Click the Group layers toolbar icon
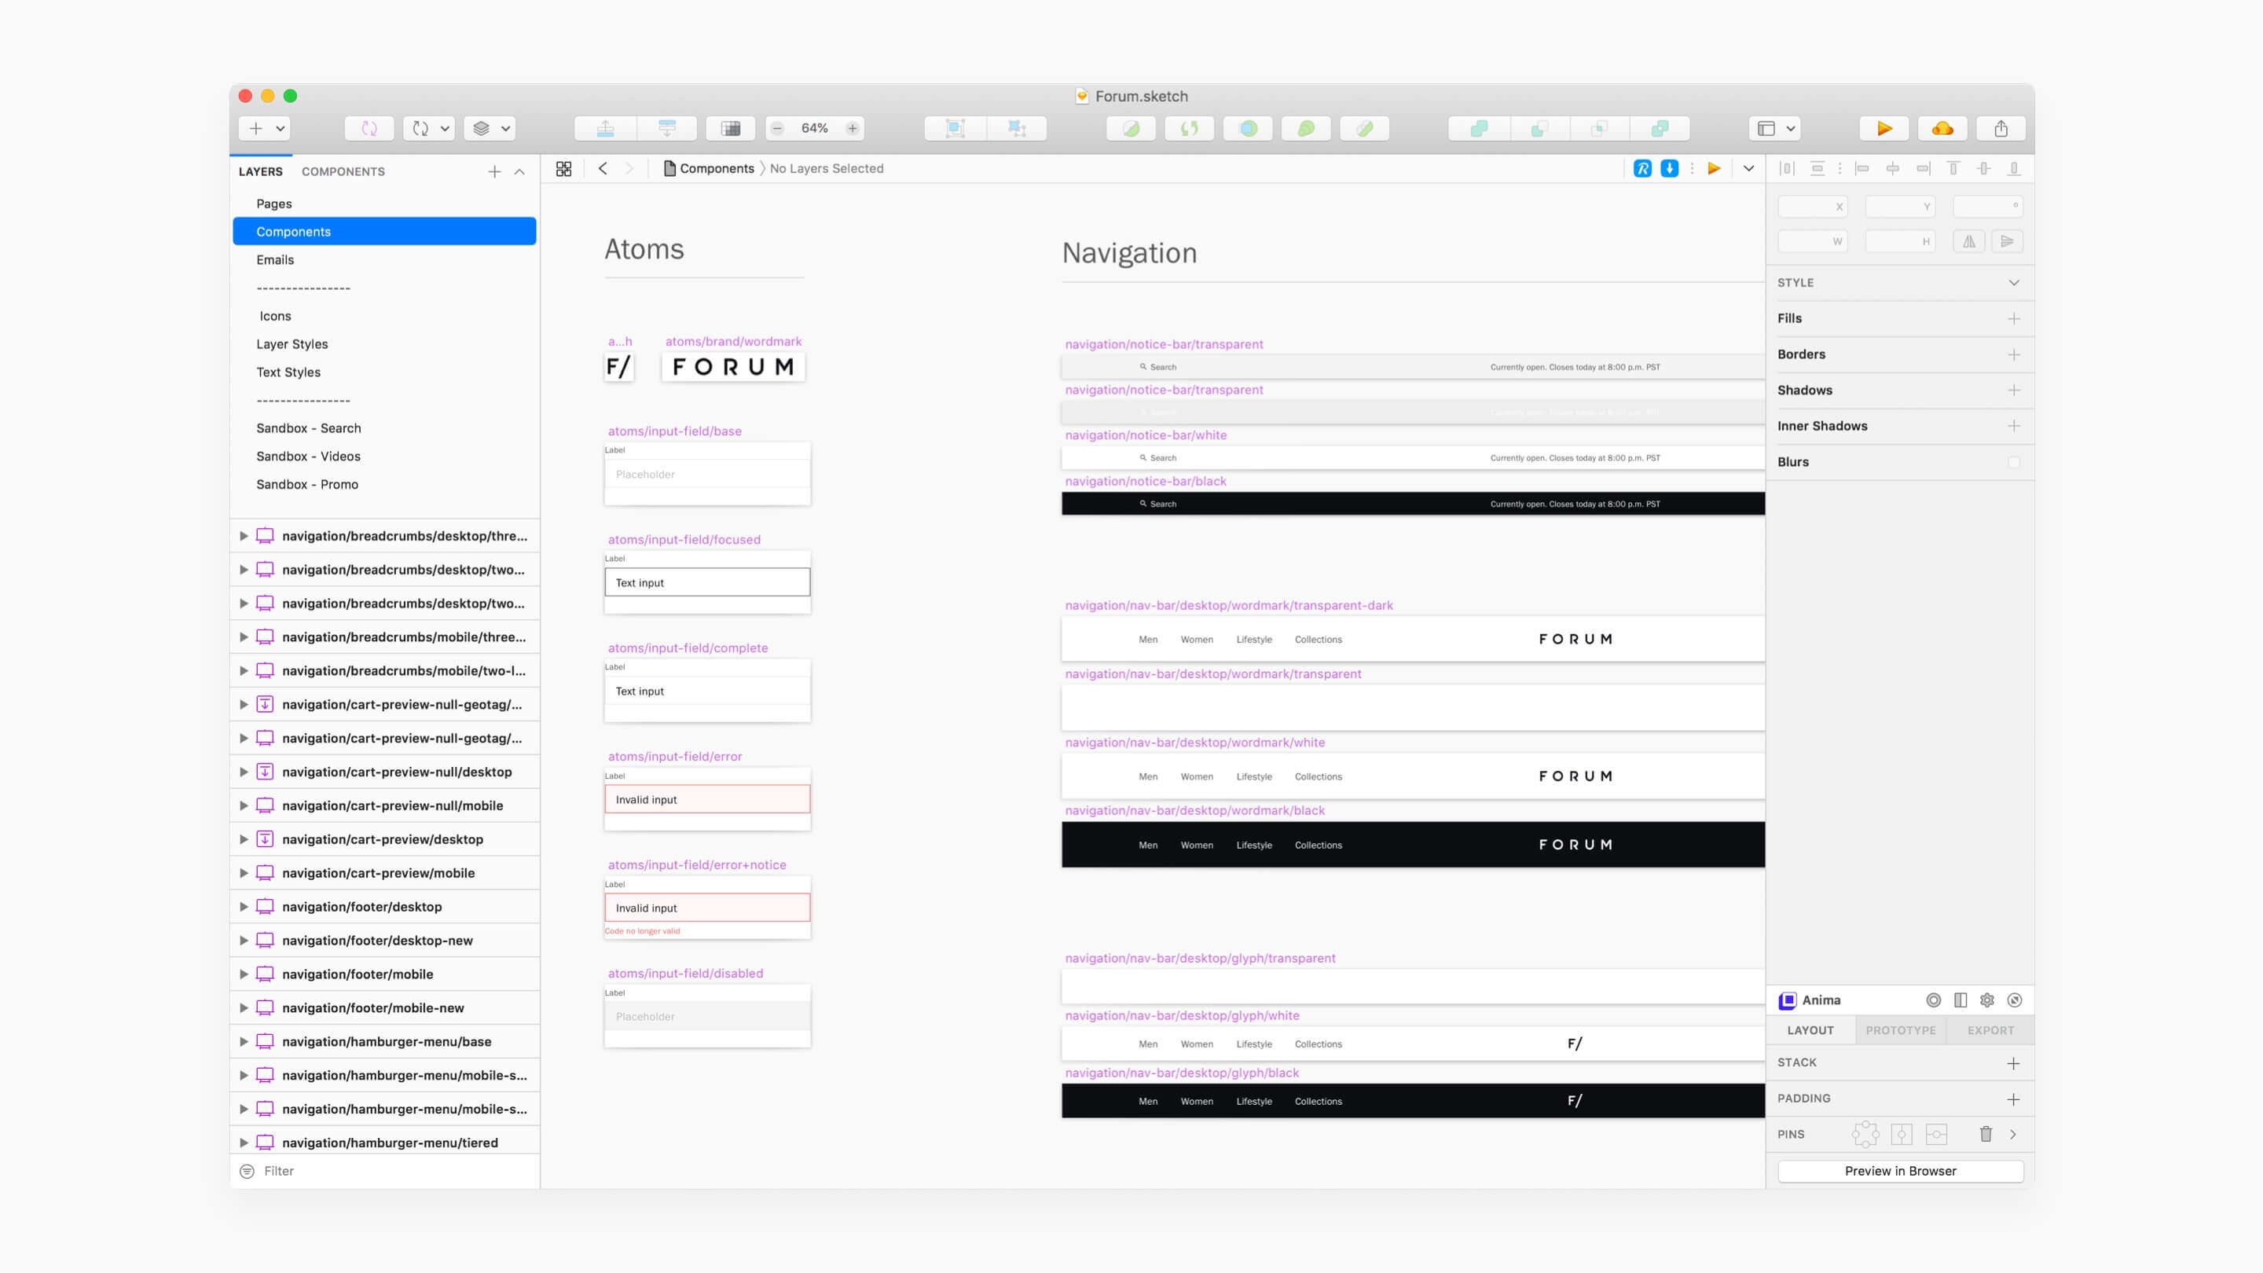Viewport: 2263px width, 1273px height. click(x=955, y=128)
